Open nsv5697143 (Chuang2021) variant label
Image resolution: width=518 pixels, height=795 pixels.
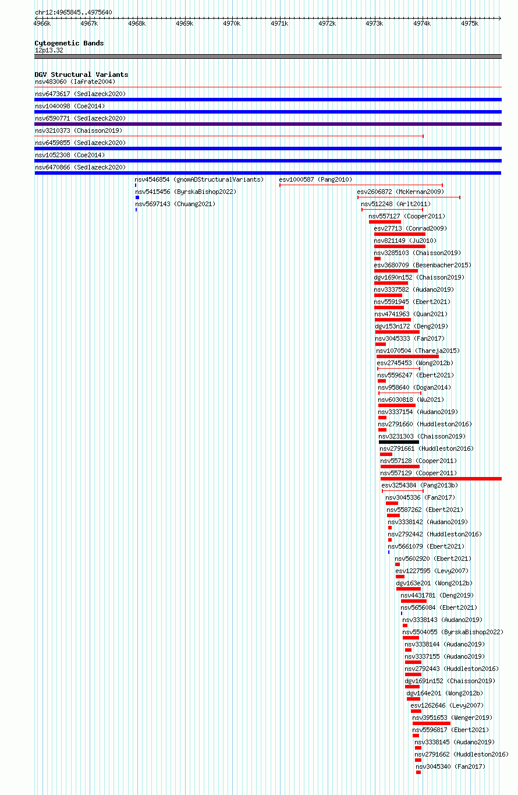coord(175,204)
